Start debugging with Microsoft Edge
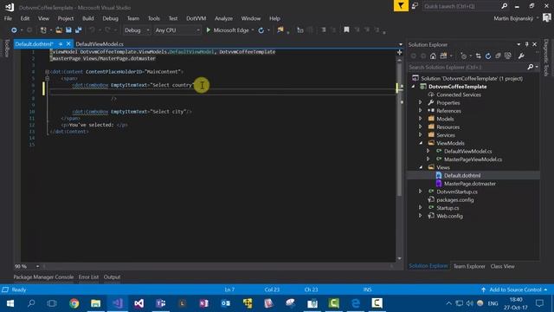554x312 pixels. pos(228,30)
